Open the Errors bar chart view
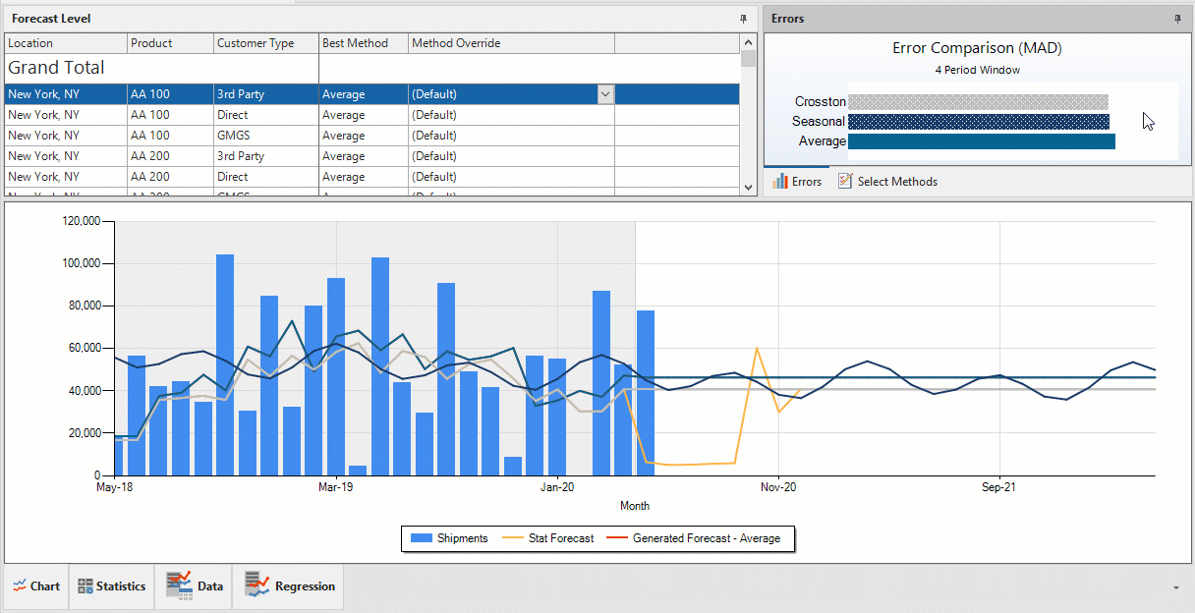The height and width of the screenshot is (613, 1195). [x=797, y=182]
